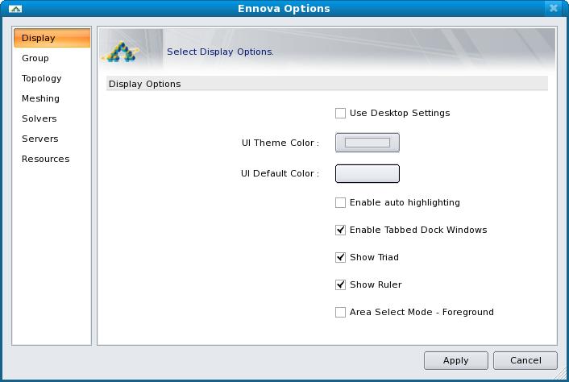Toggle the Show Ruler checkbox
Image resolution: width=569 pixels, height=382 pixels.
pyautogui.click(x=341, y=284)
